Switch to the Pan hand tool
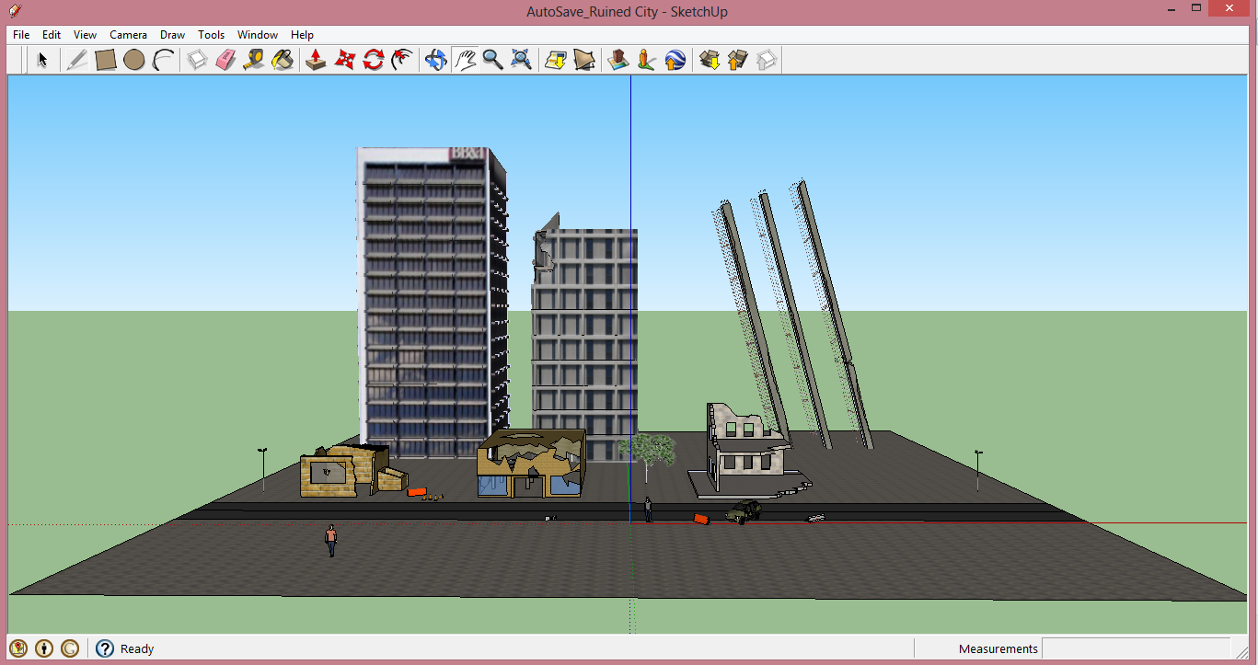This screenshot has height=665, width=1258. 464,59
